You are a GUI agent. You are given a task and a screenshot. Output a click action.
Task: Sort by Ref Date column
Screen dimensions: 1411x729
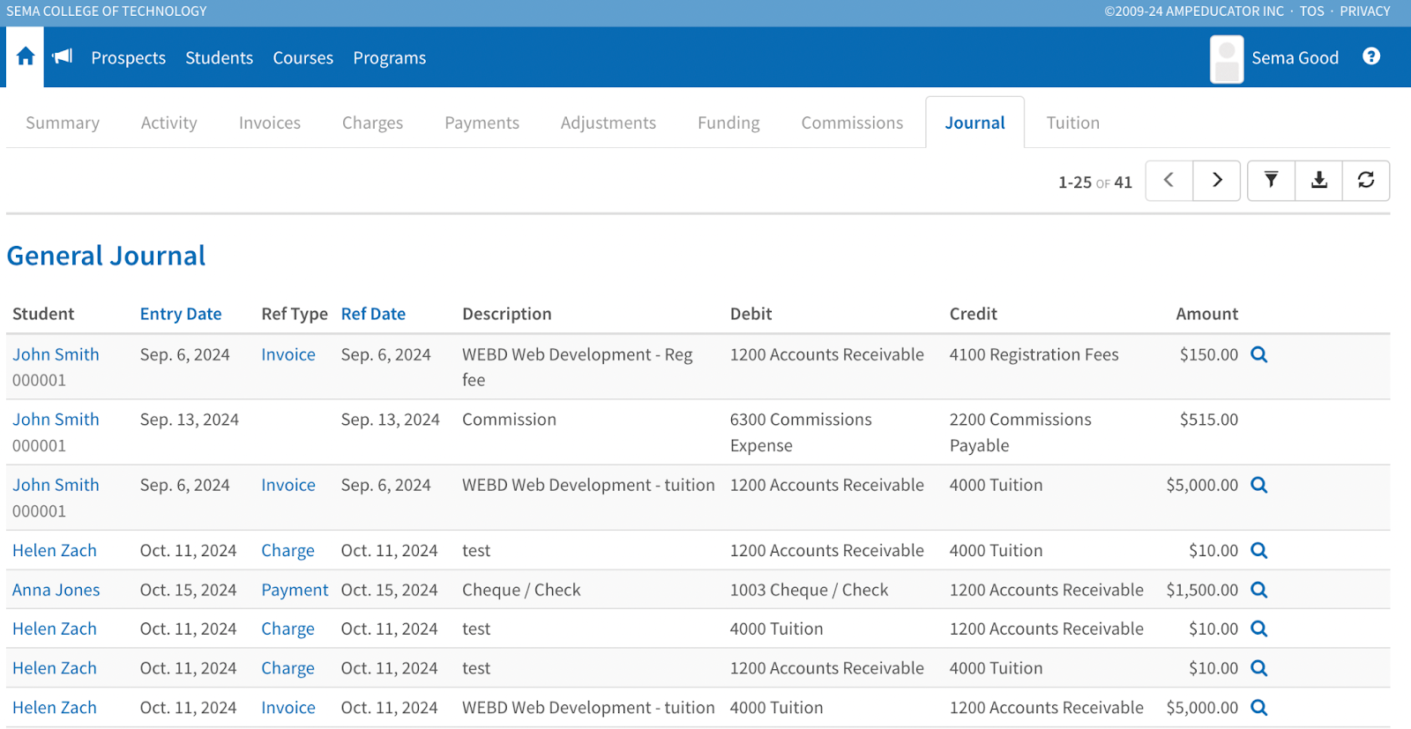coord(374,314)
